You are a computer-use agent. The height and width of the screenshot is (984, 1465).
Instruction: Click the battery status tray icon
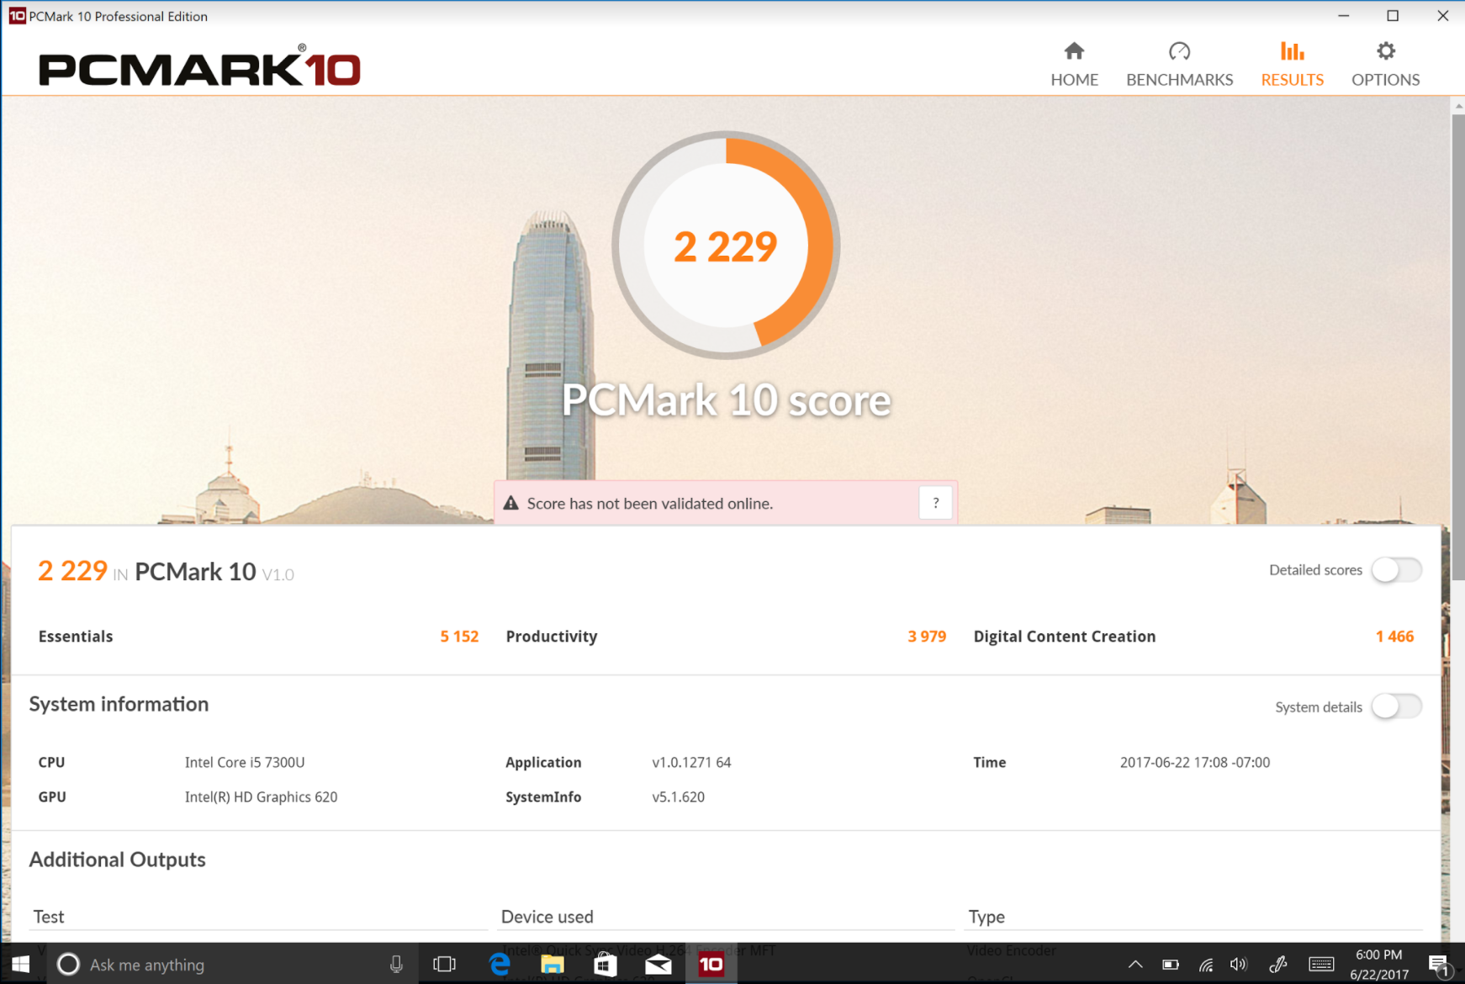pyautogui.click(x=1170, y=964)
